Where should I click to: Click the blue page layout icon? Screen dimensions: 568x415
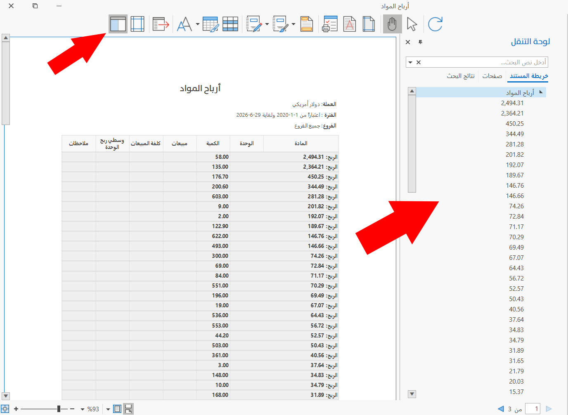click(369, 24)
